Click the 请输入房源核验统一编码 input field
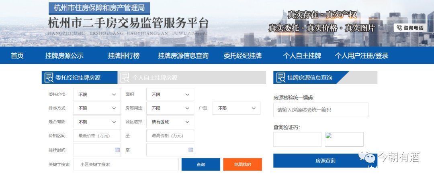Viewport: 434px width, 176px height. click(321, 110)
